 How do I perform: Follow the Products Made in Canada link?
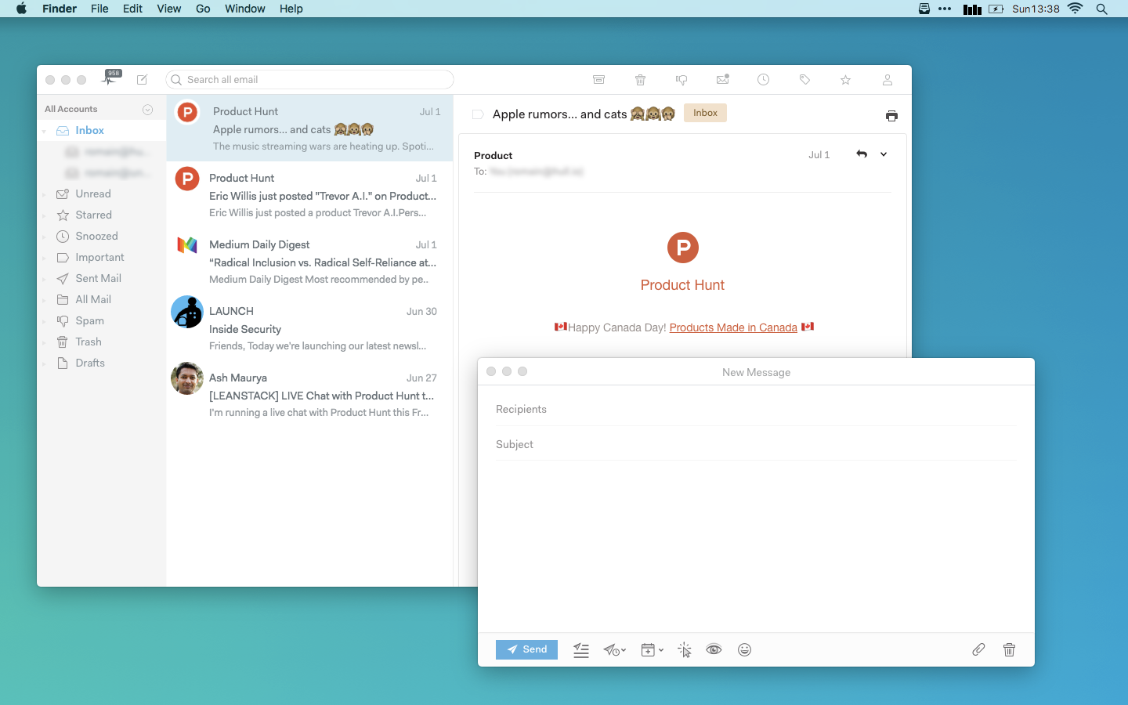tap(733, 327)
